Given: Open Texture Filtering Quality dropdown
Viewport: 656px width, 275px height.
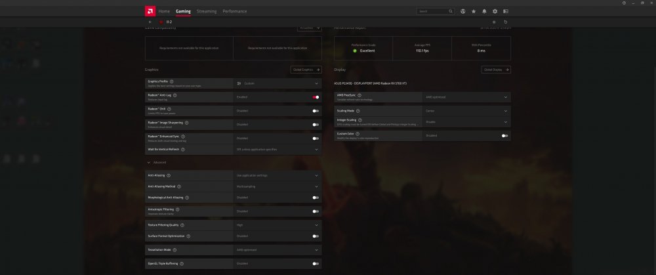Looking at the screenshot, I should click(277, 225).
